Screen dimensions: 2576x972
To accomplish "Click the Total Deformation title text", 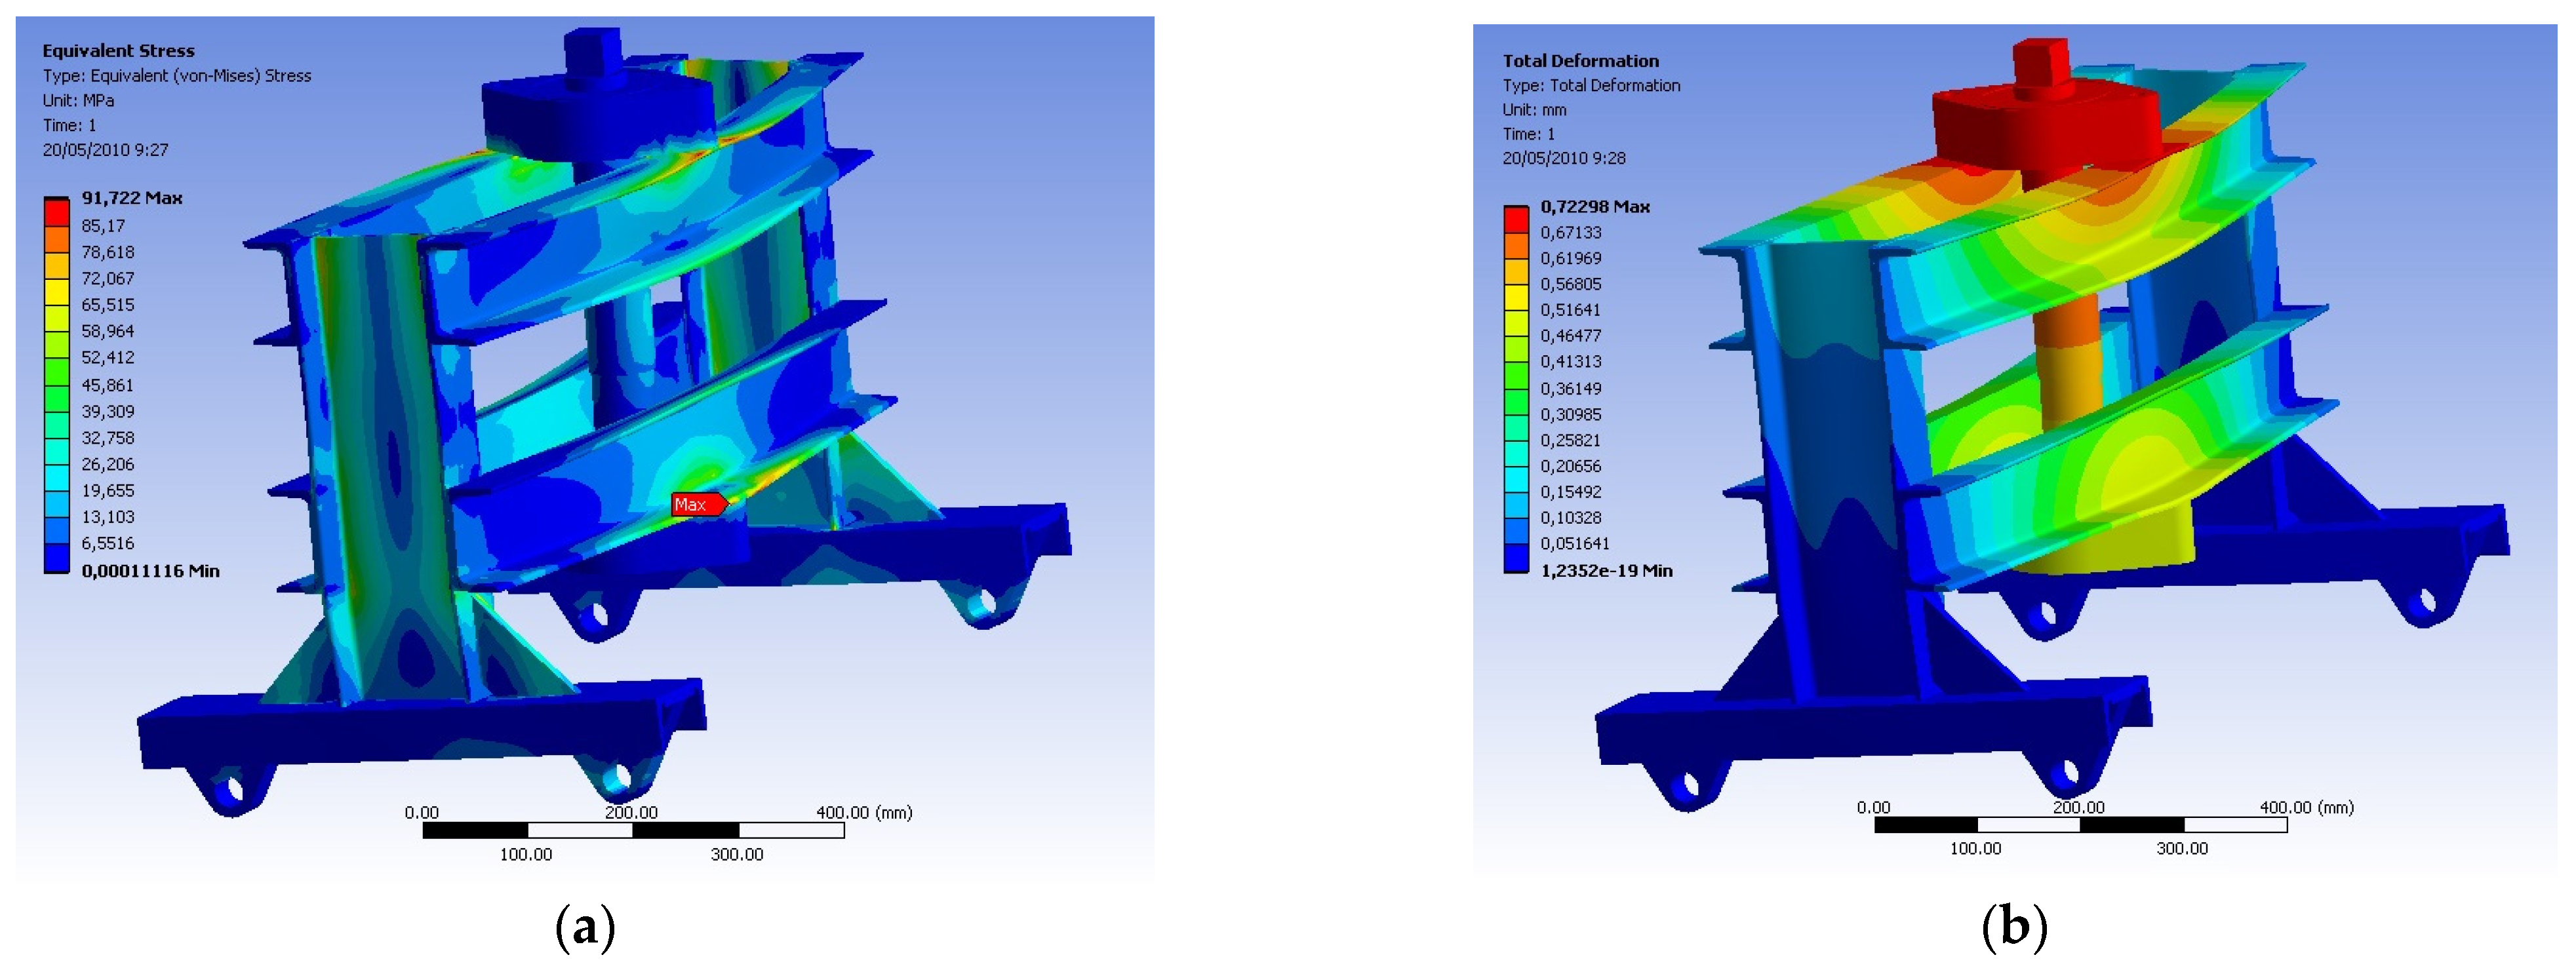I will (x=1580, y=61).
